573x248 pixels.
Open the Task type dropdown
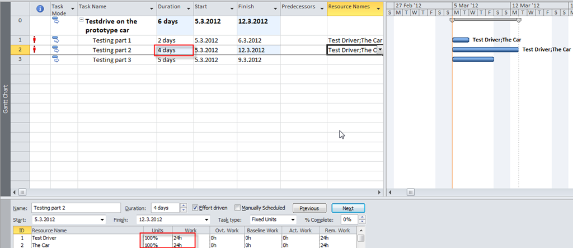(x=292, y=219)
